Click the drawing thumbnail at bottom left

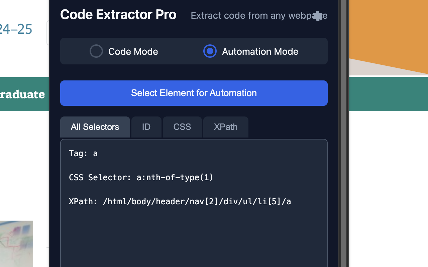(x=17, y=244)
